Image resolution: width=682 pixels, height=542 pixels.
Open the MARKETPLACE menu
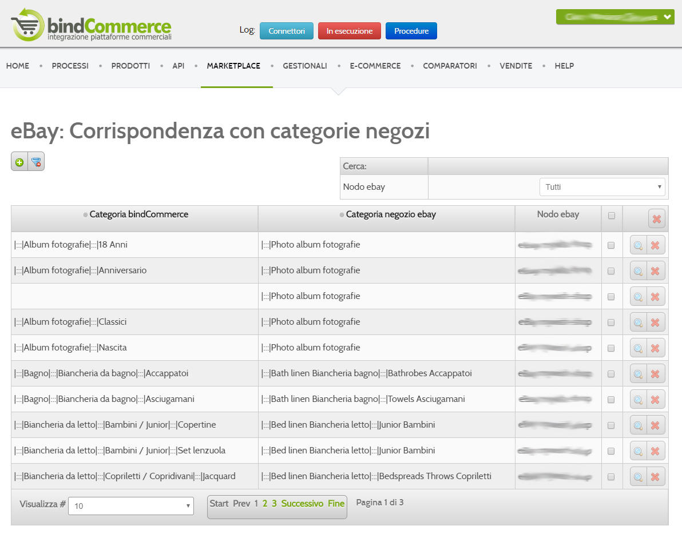click(x=233, y=66)
